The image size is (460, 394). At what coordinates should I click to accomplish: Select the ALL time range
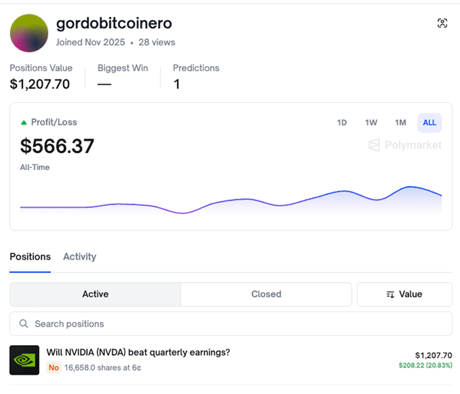click(429, 123)
